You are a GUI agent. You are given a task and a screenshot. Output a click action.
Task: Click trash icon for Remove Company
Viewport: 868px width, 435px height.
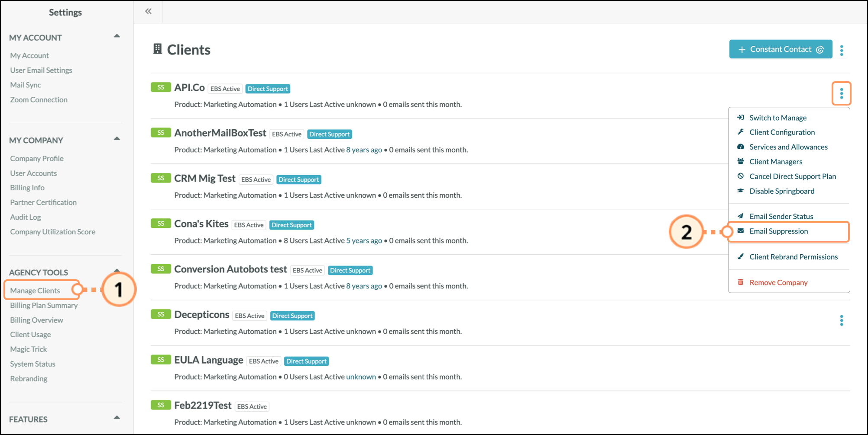741,282
